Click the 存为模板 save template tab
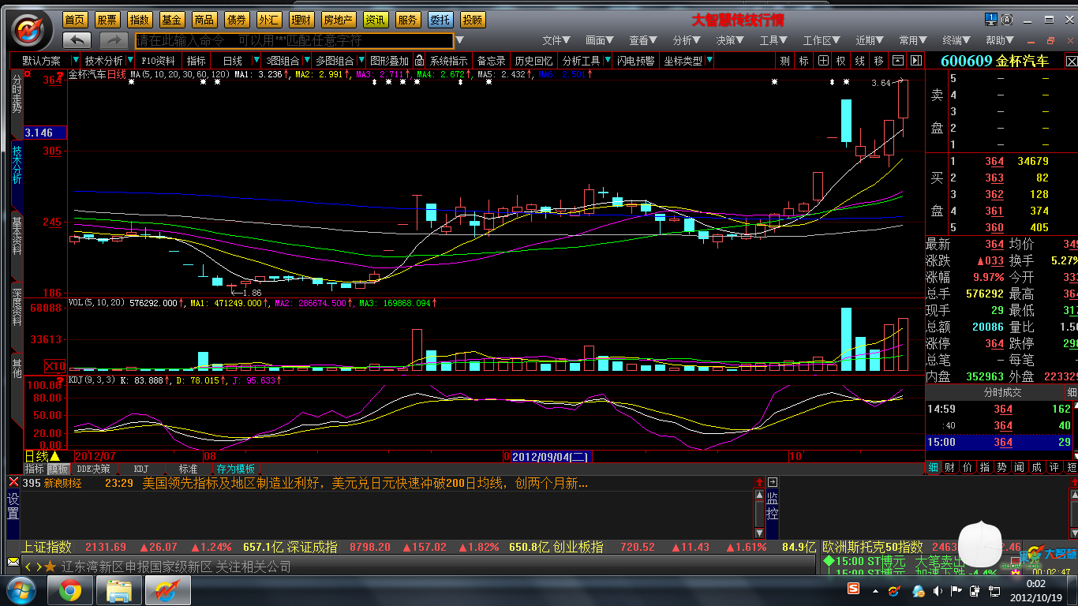Screen dimensions: 1078x606 pos(235,469)
